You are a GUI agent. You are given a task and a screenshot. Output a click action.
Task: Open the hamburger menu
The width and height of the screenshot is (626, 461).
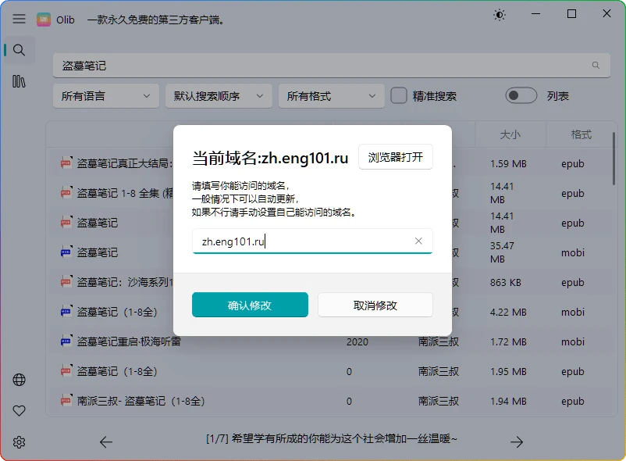click(19, 20)
